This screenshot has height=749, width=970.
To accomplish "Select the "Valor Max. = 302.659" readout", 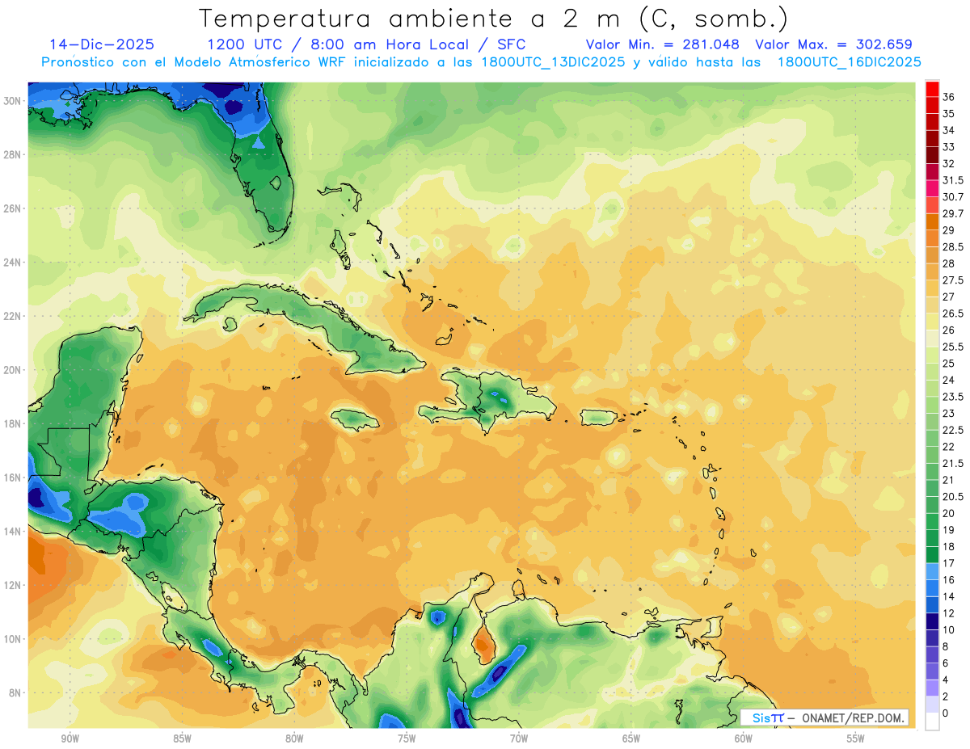I will pos(833,44).
